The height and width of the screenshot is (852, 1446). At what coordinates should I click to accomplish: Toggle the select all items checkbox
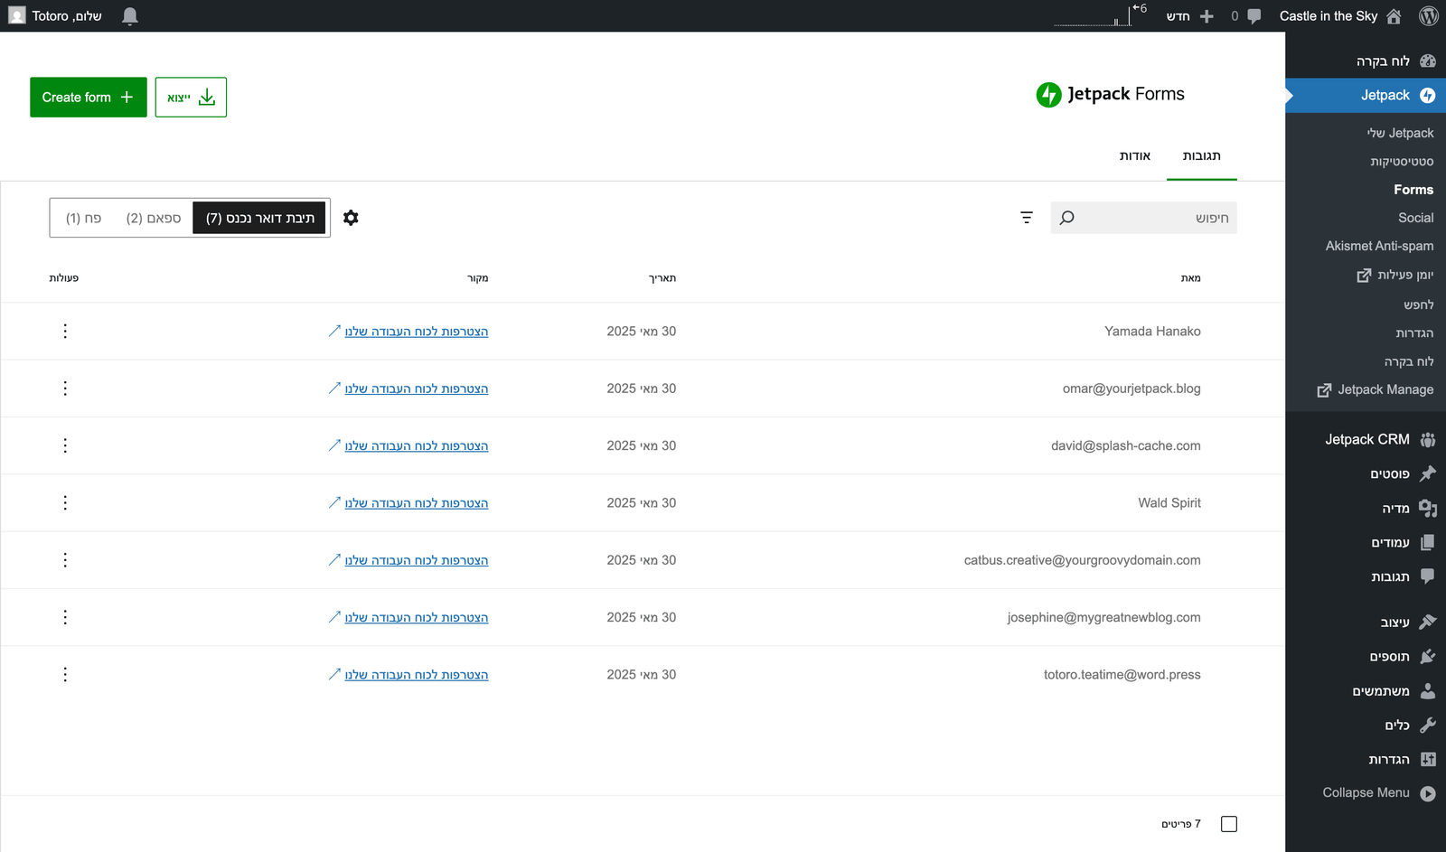tap(1228, 824)
